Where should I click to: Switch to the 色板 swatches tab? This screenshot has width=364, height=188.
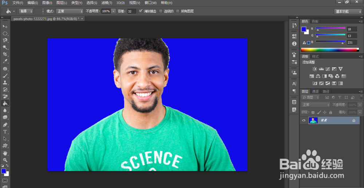(x=315, y=21)
